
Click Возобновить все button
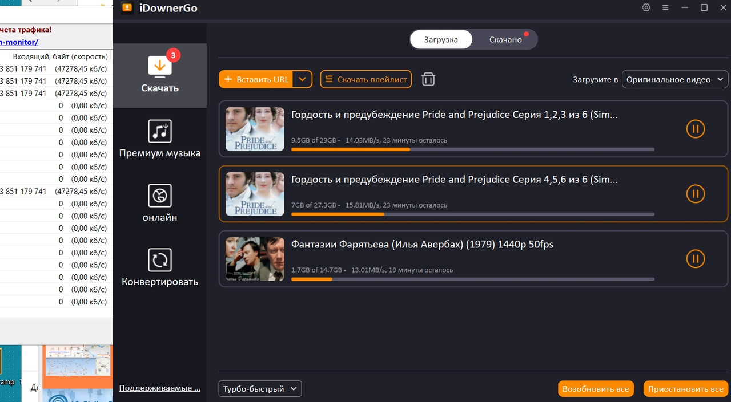pyautogui.click(x=596, y=389)
